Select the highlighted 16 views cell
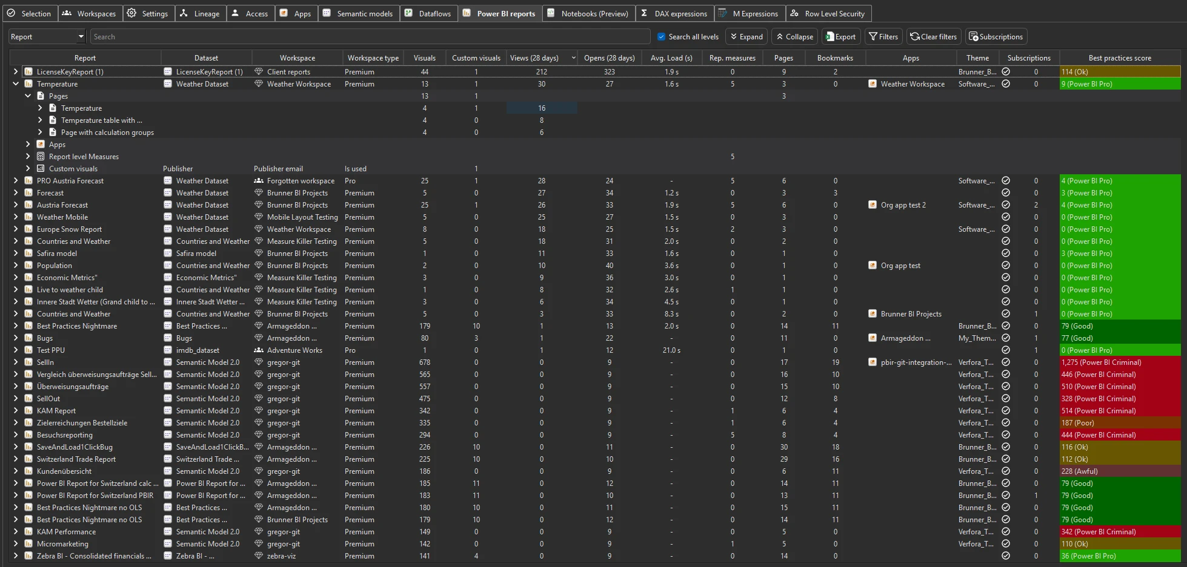 542,108
